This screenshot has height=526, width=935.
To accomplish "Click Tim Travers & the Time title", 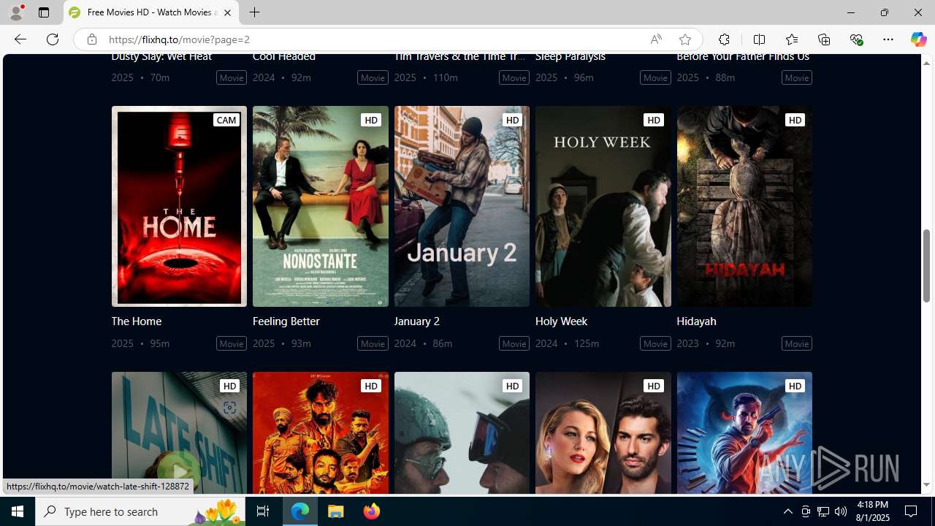I will pos(459,57).
